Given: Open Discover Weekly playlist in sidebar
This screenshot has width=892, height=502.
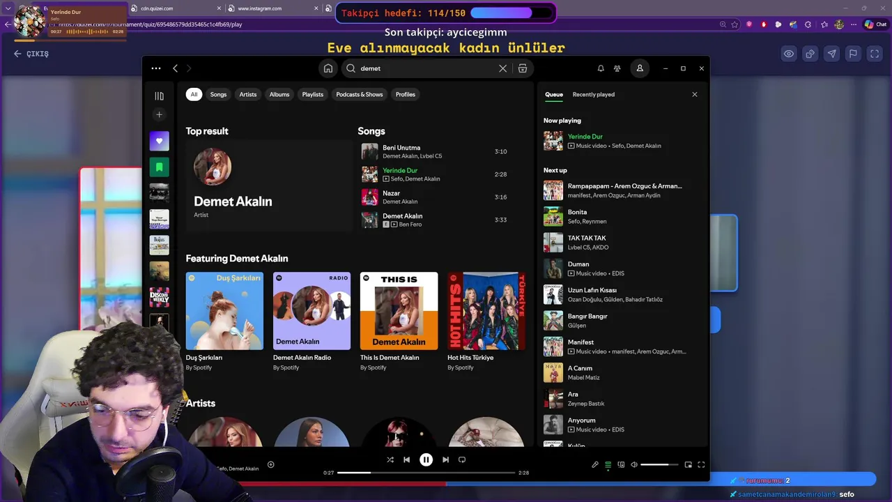Looking at the screenshot, I should click(x=159, y=298).
